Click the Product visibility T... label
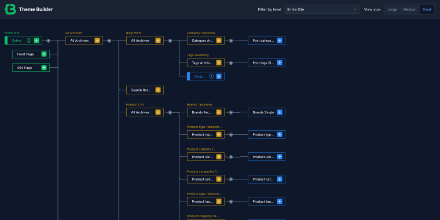The height and width of the screenshot is (220, 440). point(201,149)
